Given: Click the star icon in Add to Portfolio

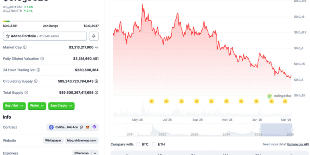Looking at the screenshot, I should (x=8, y=36).
